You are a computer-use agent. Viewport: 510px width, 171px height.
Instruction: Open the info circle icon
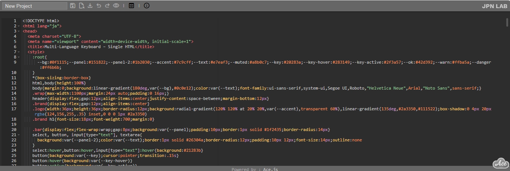[146, 6]
